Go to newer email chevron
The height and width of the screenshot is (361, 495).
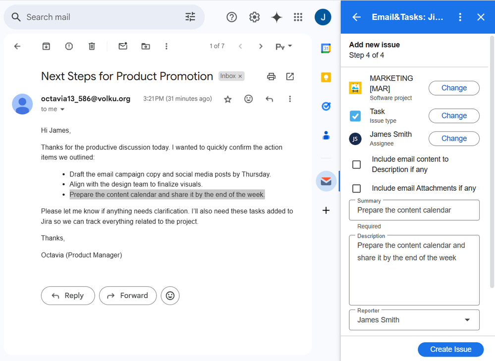(x=240, y=47)
